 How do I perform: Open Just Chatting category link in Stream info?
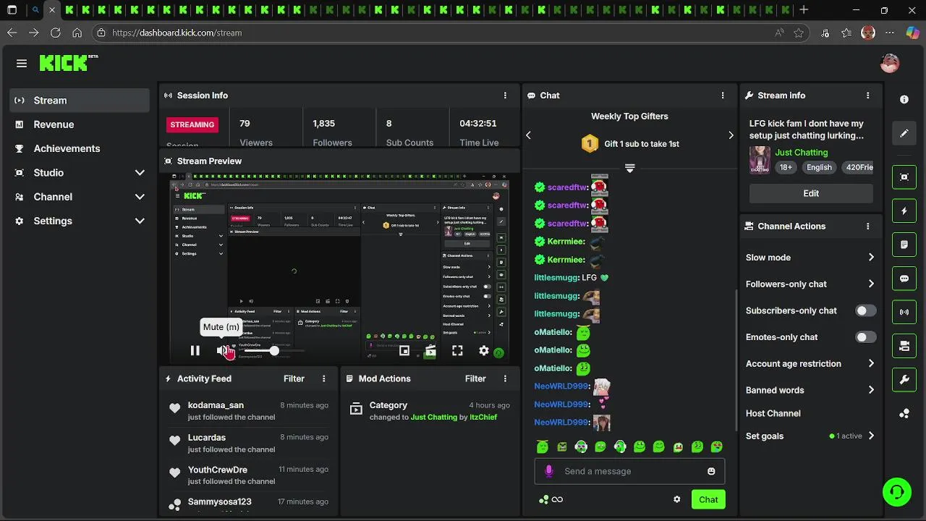click(x=802, y=153)
